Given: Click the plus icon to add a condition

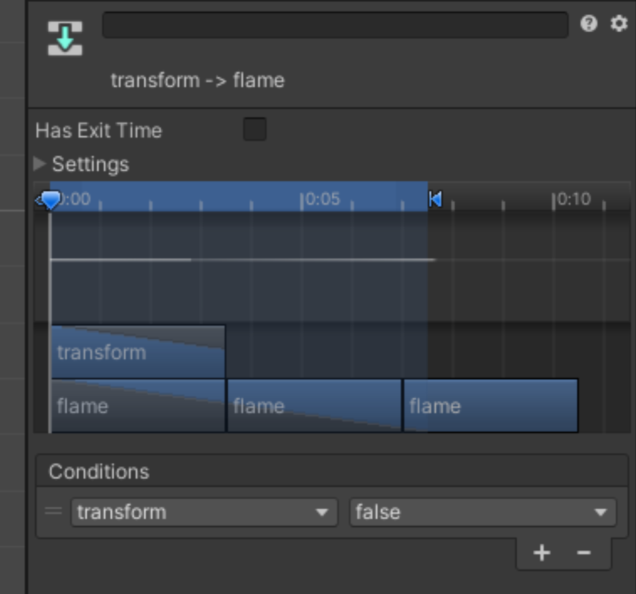Looking at the screenshot, I should (542, 552).
